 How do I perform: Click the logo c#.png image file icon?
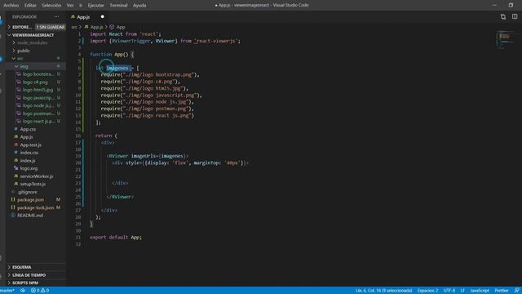(19, 82)
